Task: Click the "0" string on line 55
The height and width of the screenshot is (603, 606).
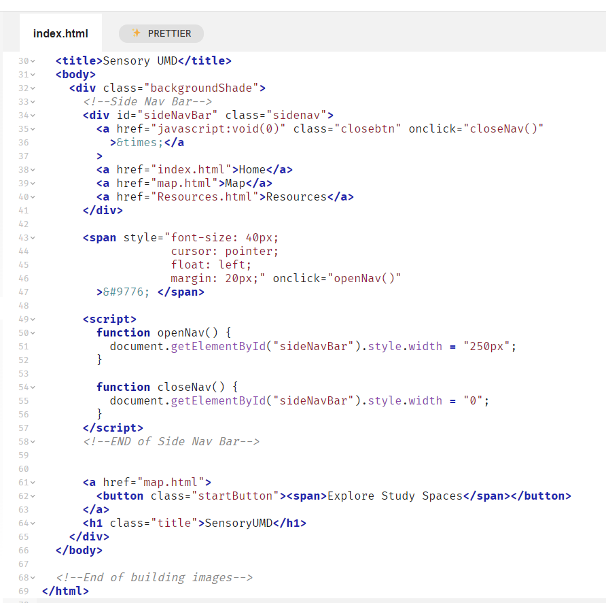Action: [473, 400]
